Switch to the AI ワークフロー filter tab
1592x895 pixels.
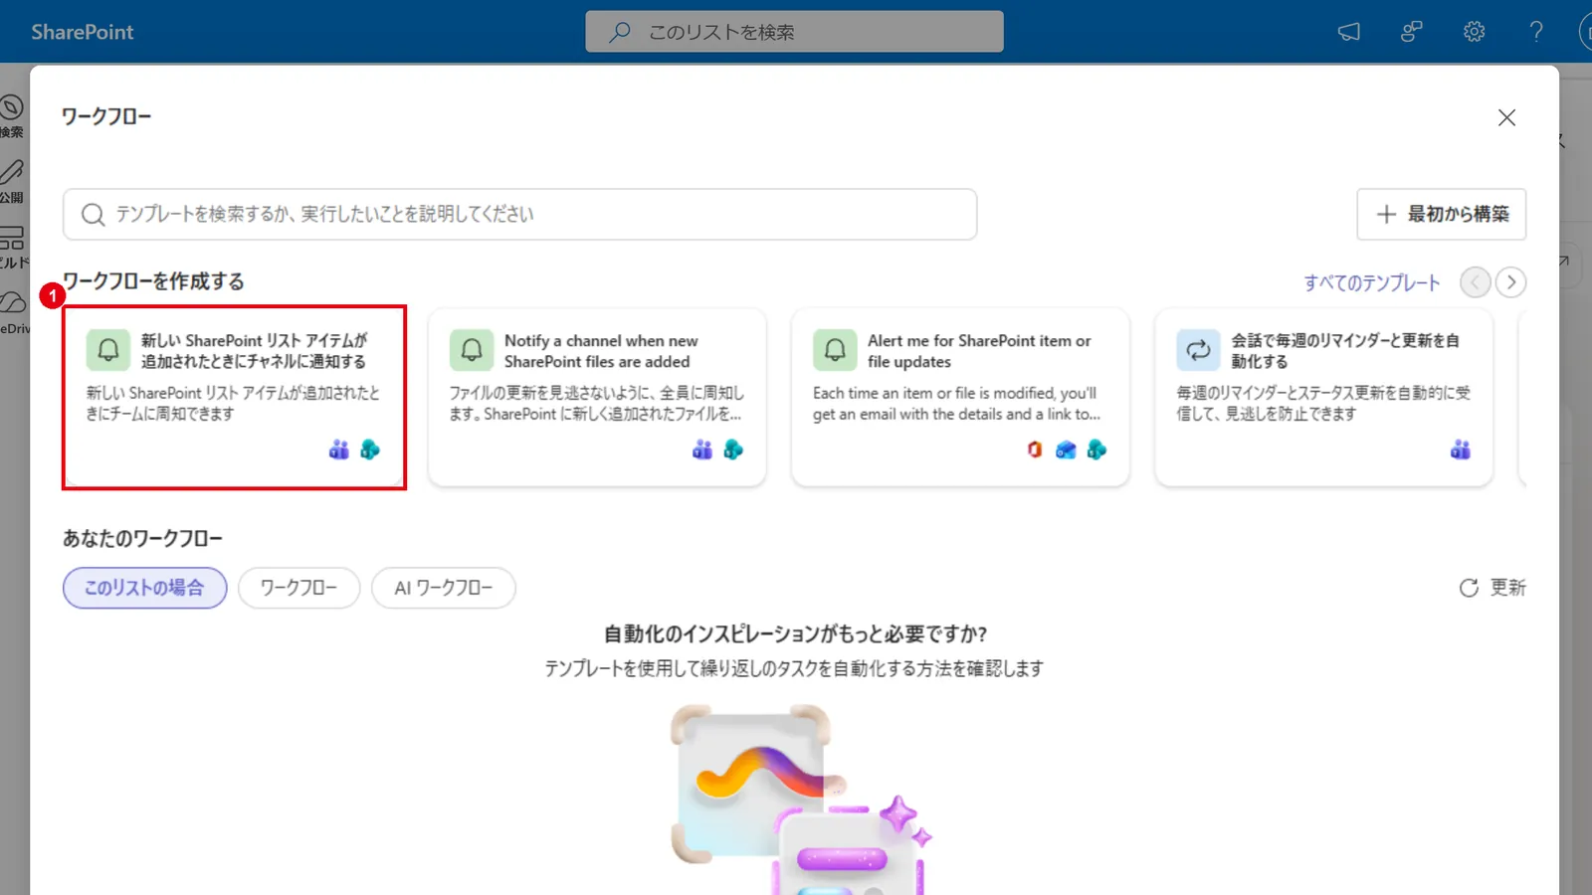click(x=444, y=588)
